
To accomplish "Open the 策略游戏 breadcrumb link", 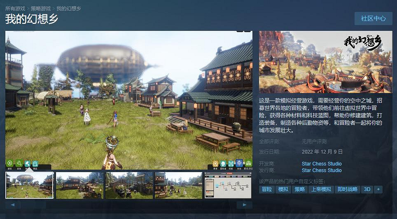I will [x=41, y=8].
